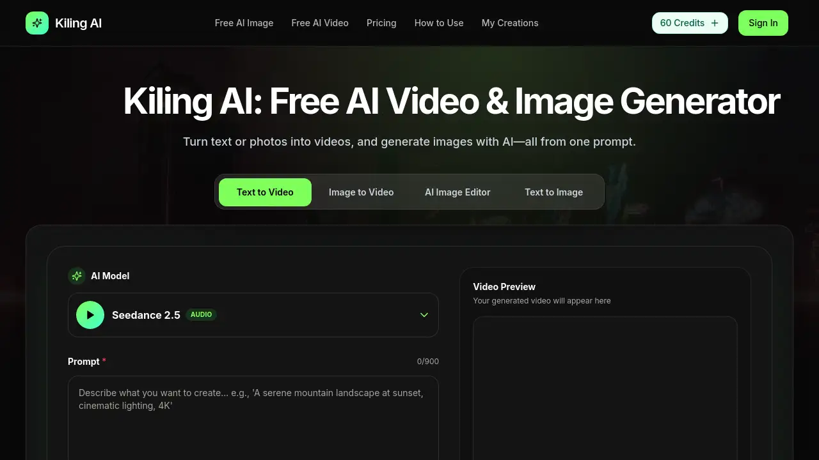Screen dimensions: 819x460
Task: Open the Free AI Image nav link
Action: coord(244,23)
